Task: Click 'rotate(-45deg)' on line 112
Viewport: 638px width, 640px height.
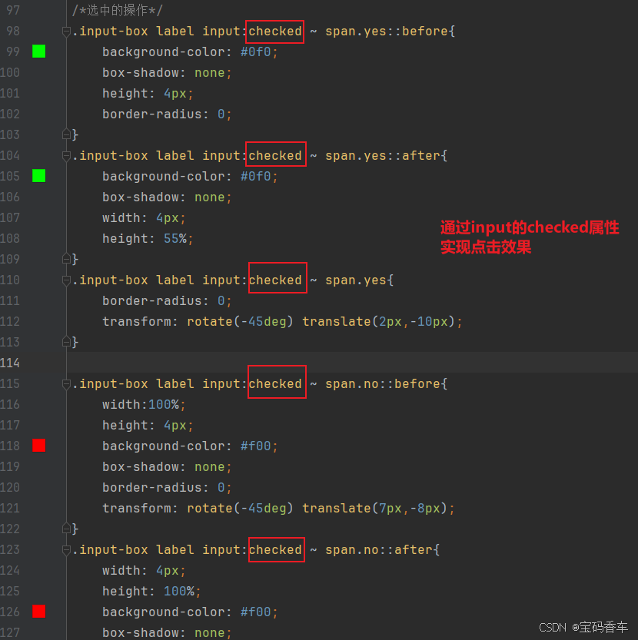Action: click(x=240, y=322)
